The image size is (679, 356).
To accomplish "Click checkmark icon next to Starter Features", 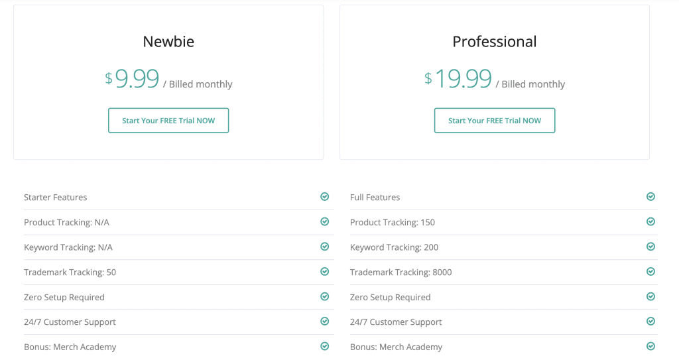I will 325,197.
